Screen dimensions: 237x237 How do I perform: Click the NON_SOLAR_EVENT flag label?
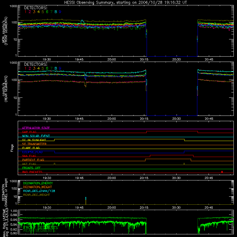coord(36,136)
